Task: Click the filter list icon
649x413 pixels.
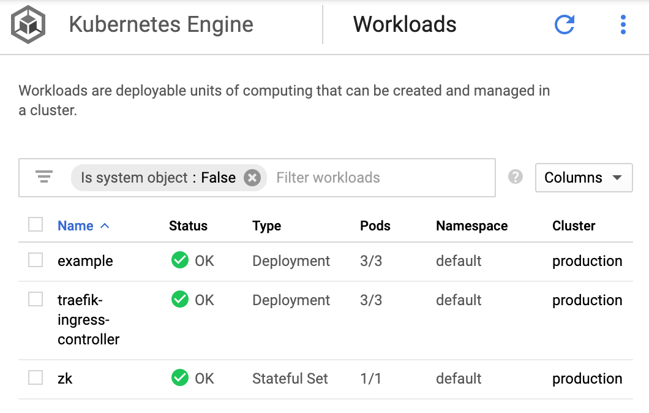Action: tap(44, 178)
